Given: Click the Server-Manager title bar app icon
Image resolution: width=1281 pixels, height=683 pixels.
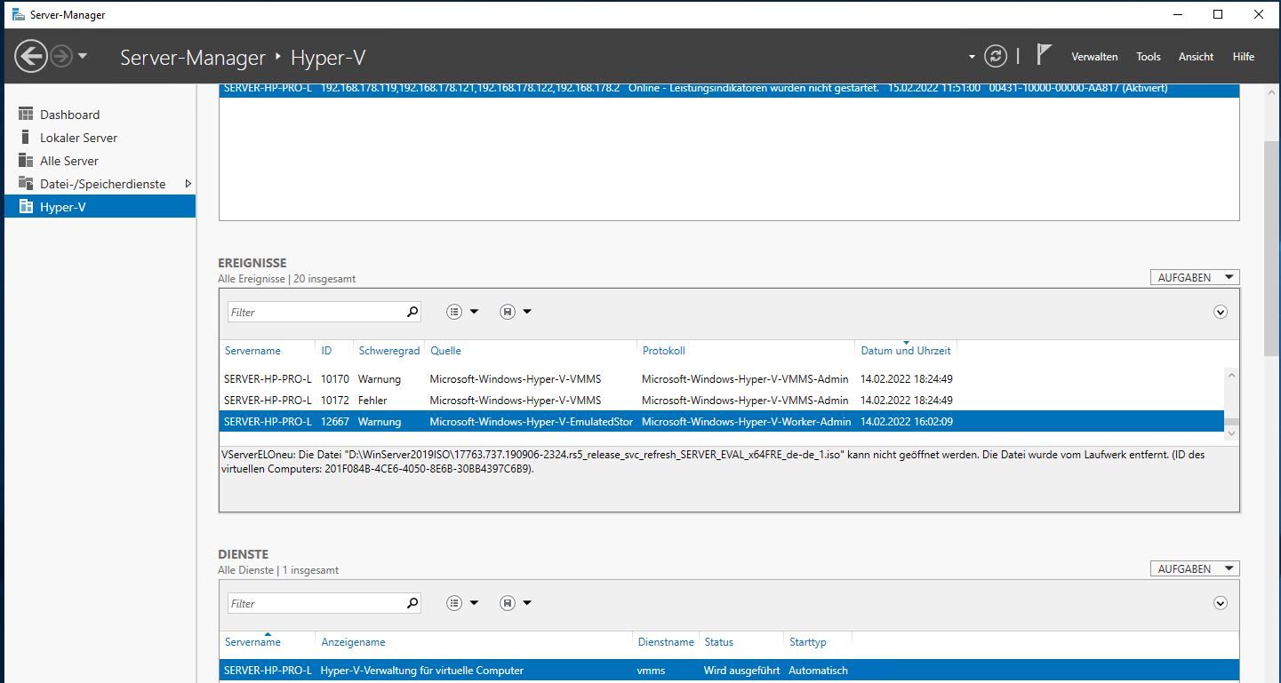Looking at the screenshot, I should pos(18,15).
